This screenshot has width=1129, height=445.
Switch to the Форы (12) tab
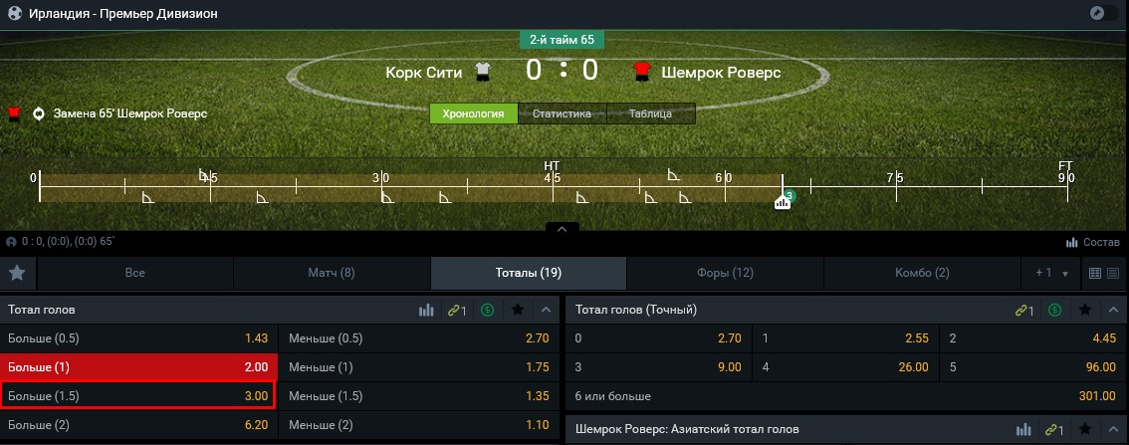725,273
